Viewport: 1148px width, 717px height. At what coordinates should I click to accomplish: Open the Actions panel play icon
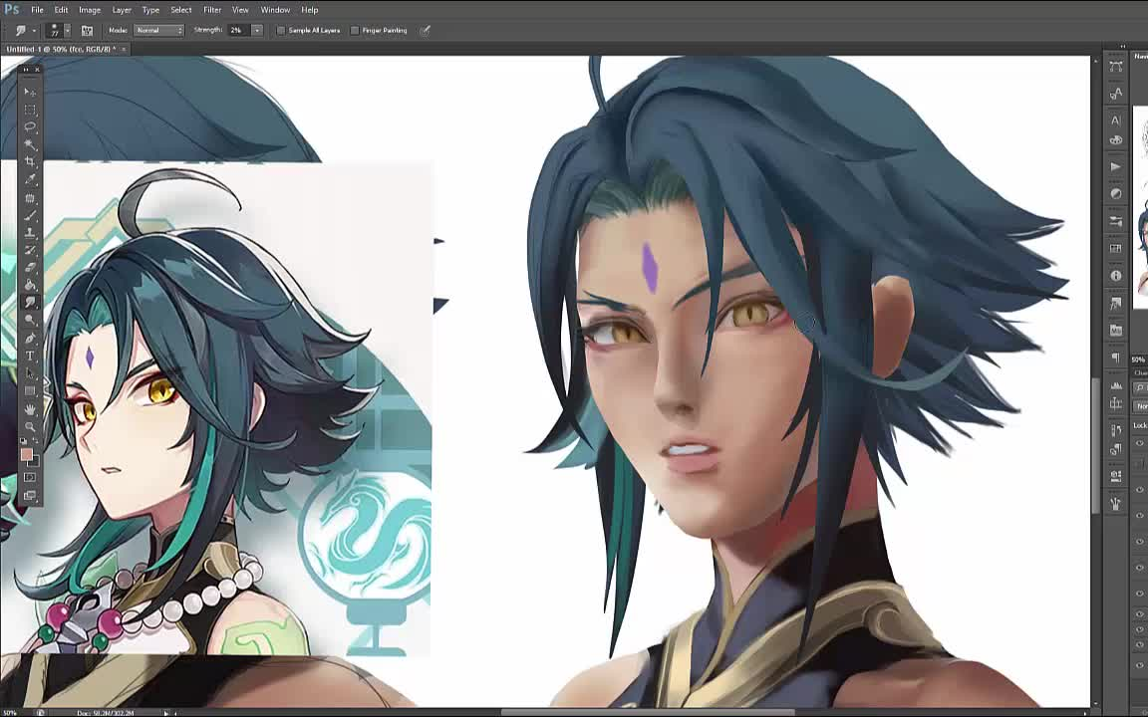[1116, 167]
